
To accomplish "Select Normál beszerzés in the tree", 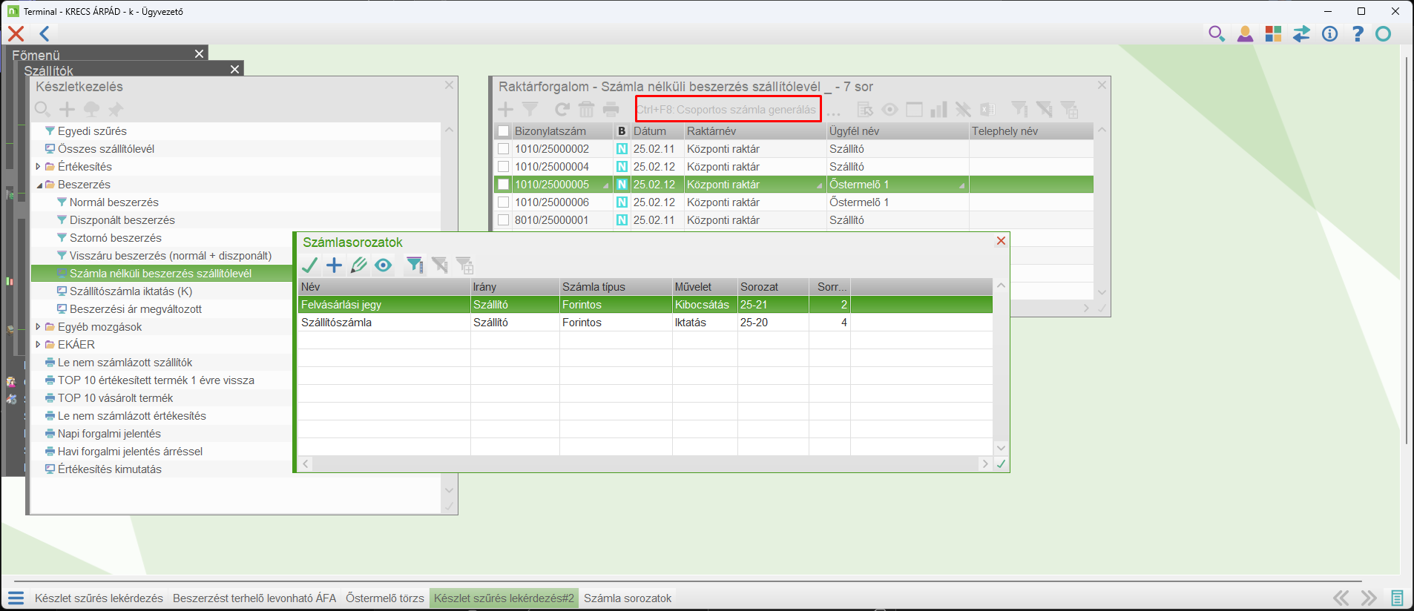I will [114, 202].
